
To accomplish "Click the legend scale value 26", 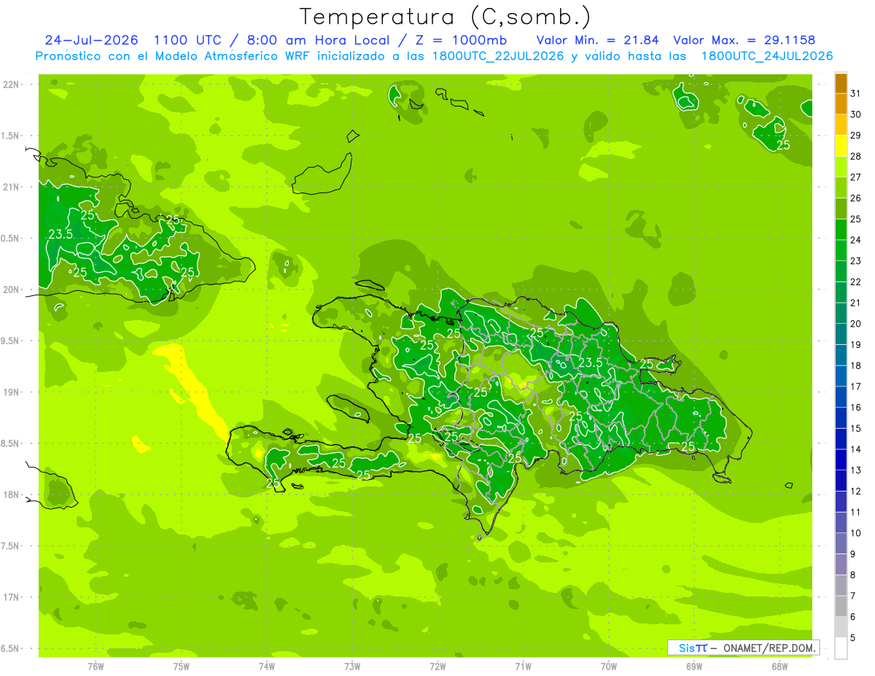I will tap(856, 198).
